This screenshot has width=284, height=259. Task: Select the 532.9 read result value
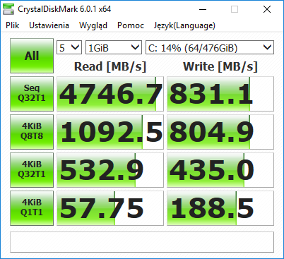click(x=110, y=170)
